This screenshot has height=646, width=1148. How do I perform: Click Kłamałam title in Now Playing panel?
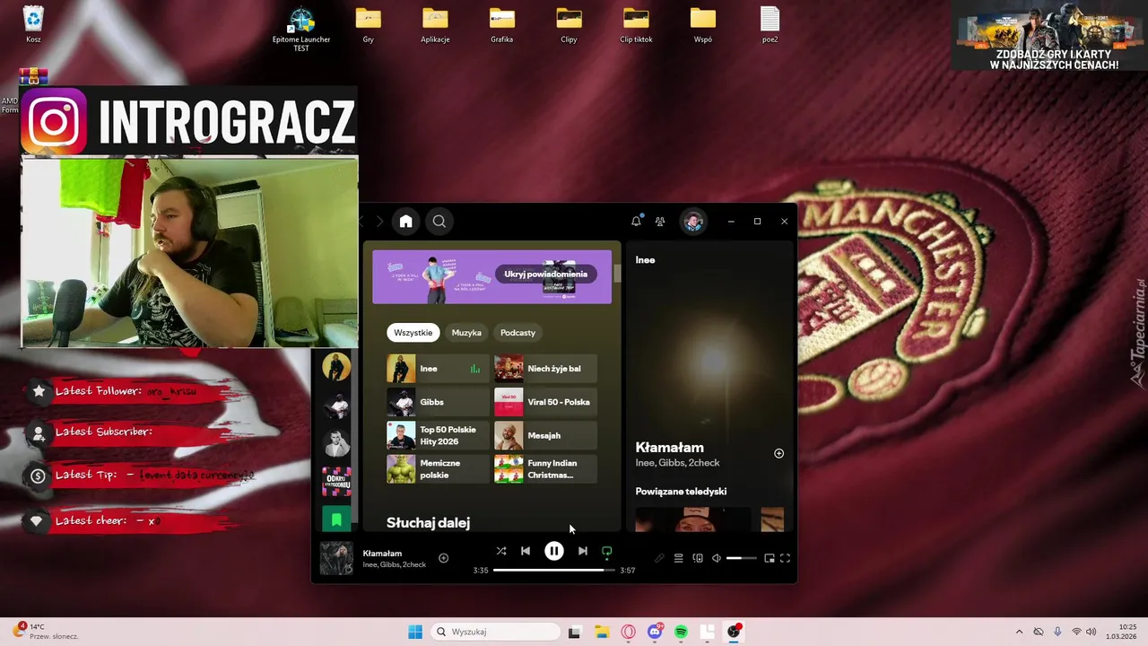669,447
